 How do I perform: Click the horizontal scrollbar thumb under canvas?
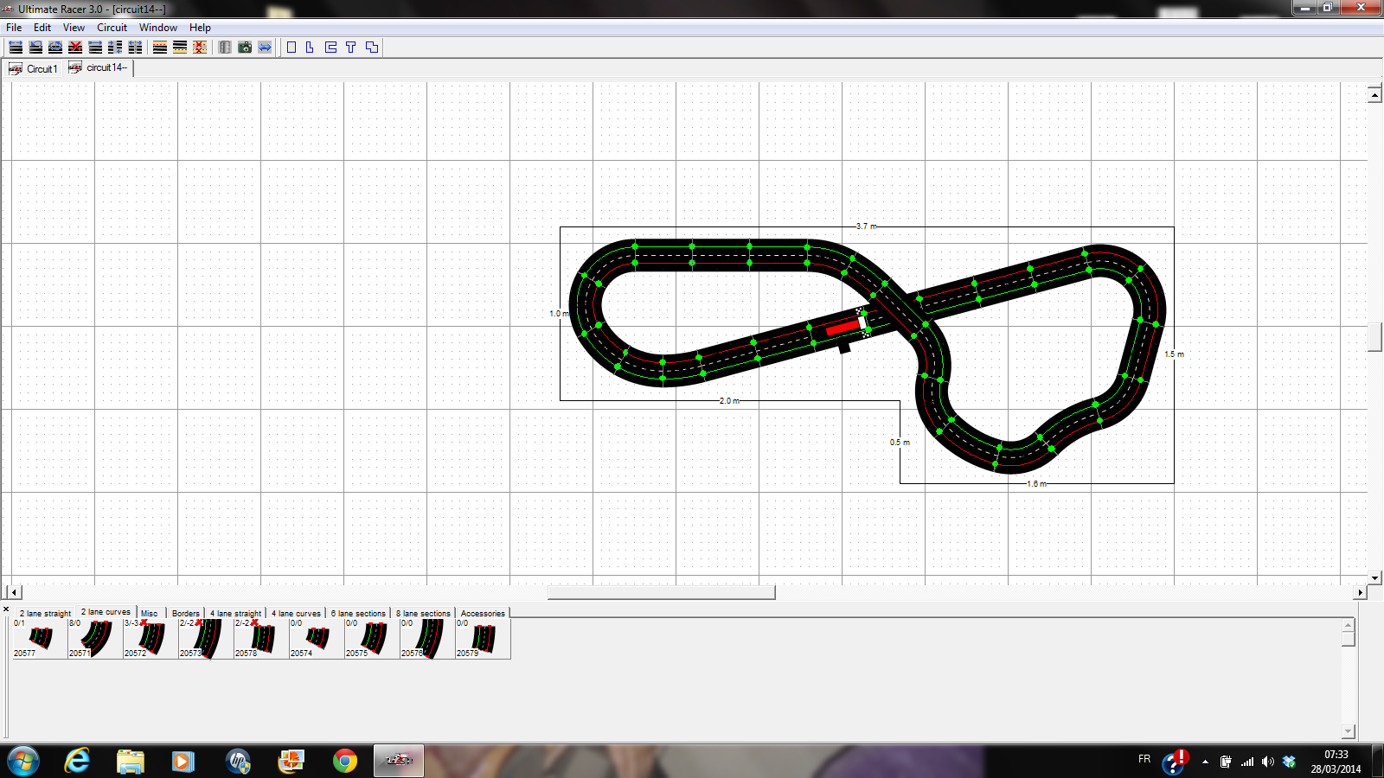coord(661,592)
